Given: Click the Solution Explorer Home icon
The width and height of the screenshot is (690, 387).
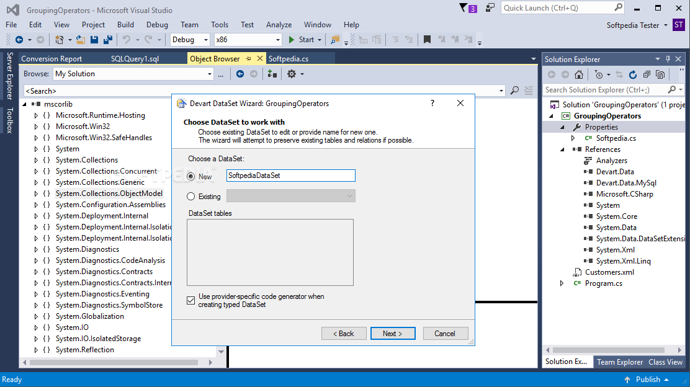Looking at the screenshot, I should 579,75.
